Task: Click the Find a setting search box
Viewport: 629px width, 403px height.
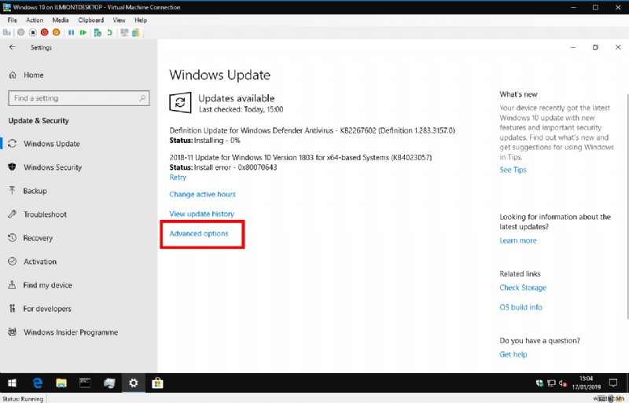Action: pyautogui.click(x=79, y=98)
